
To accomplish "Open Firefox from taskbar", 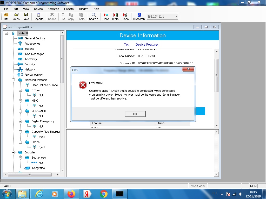I will click(71, 194).
